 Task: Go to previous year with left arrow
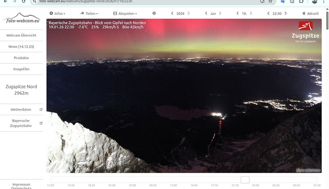172,13
